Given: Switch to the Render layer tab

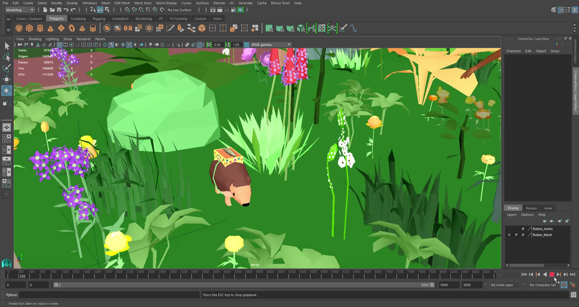Looking at the screenshot, I should [531, 208].
